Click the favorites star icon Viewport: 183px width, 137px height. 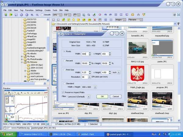coord(74,20)
